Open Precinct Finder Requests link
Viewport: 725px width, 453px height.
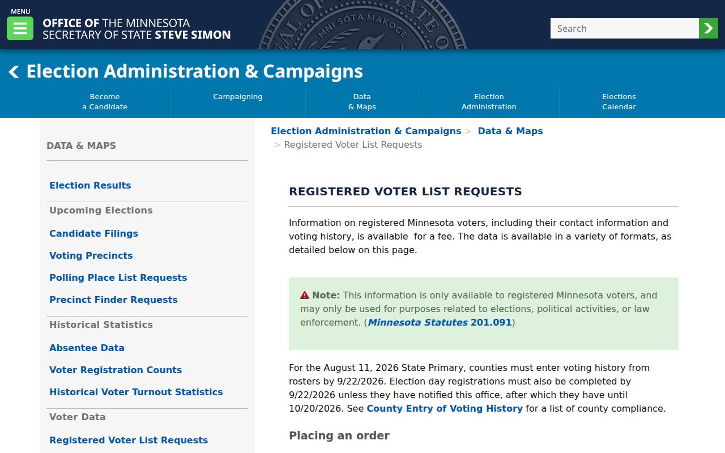click(113, 300)
